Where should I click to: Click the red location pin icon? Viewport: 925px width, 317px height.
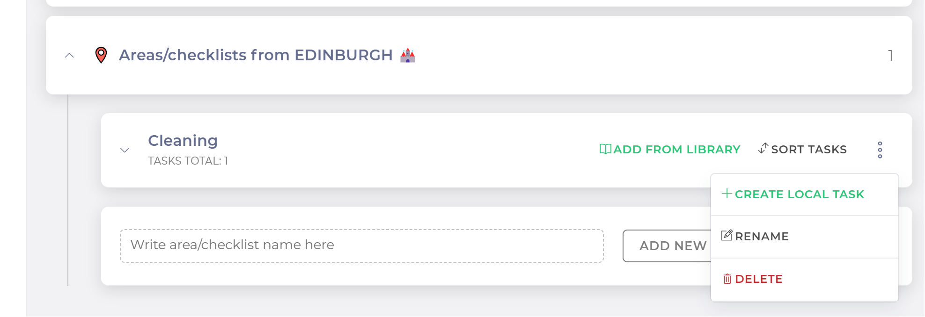[101, 55]
